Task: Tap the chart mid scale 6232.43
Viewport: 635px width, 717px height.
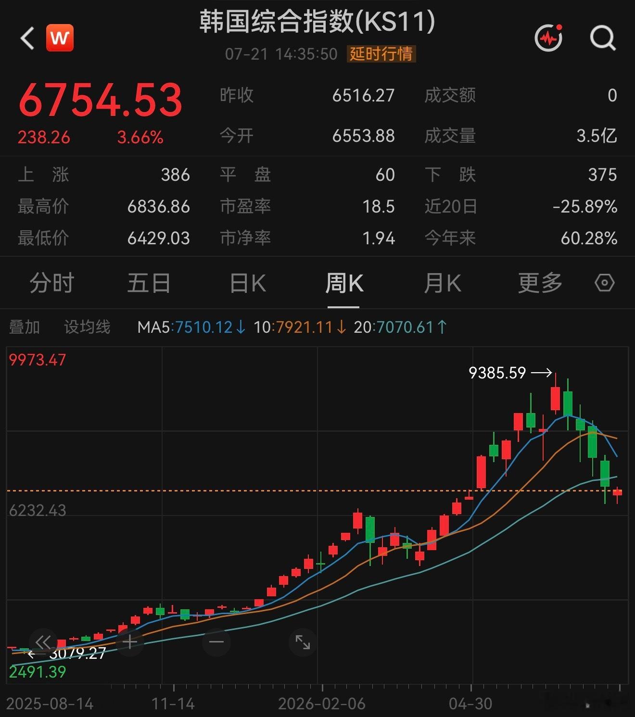Action: coord(37,510)
